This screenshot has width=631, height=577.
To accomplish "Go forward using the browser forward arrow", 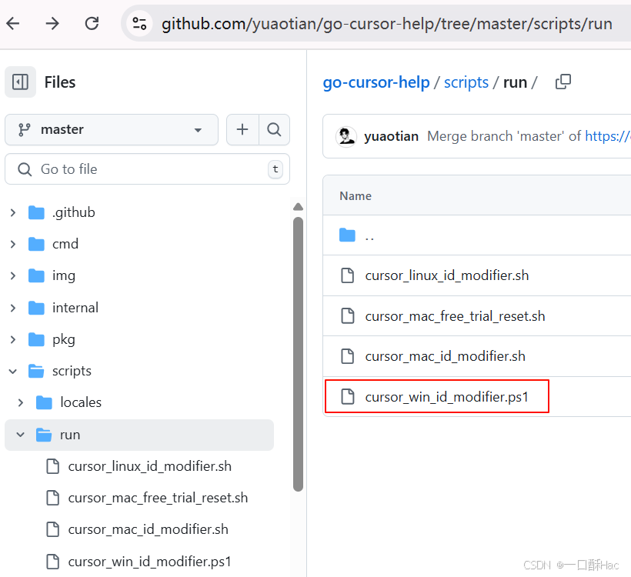I will [x=52, y=24].
